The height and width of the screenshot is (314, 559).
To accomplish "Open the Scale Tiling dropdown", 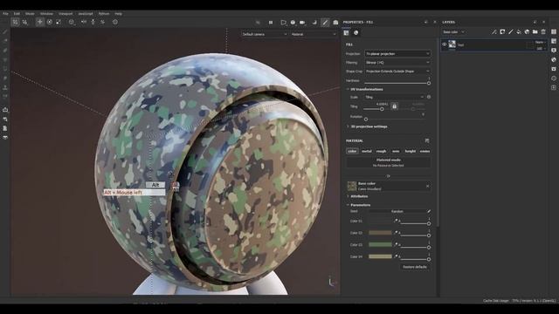I will 394,97.
